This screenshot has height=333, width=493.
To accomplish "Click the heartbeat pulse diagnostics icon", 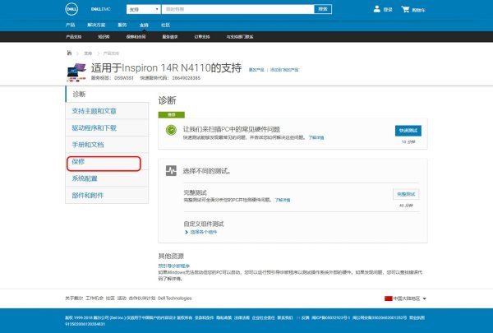I will 171,171.
